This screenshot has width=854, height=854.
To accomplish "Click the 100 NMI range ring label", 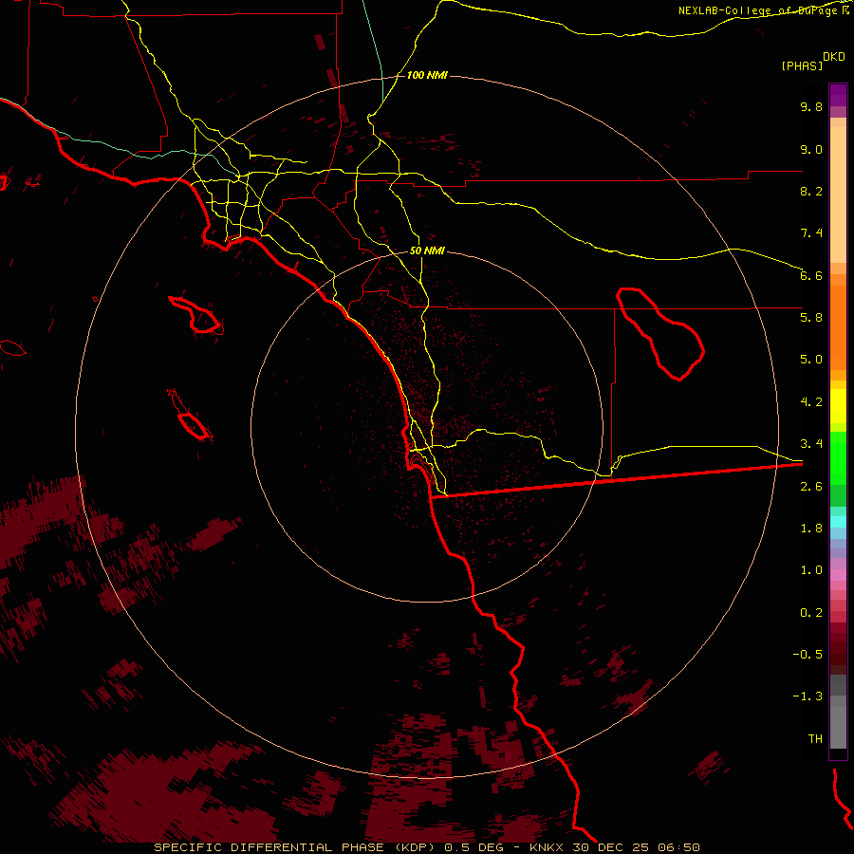I will point(427,75).
